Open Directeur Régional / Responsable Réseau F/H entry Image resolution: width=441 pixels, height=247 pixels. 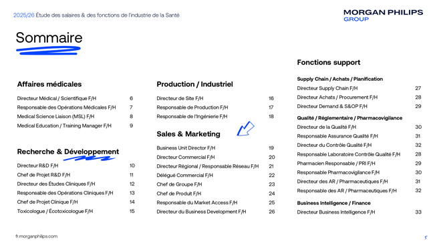pos(208,166)
